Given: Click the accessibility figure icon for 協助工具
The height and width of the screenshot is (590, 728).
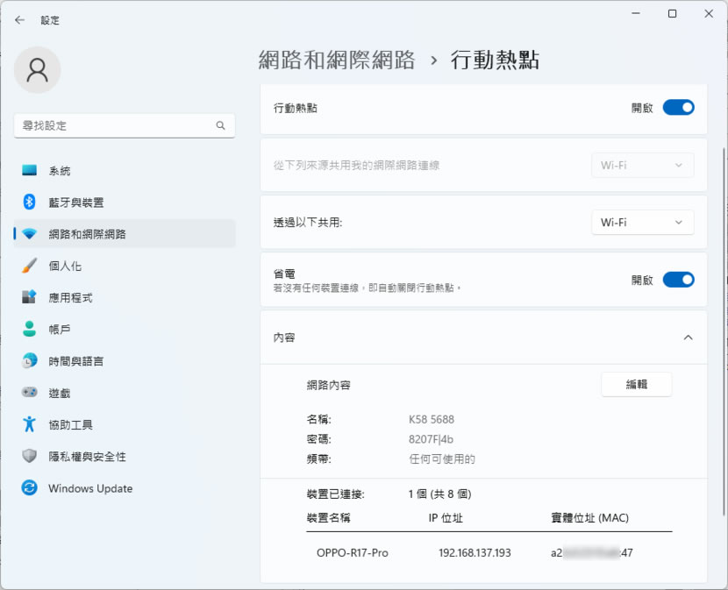Looking at the screenshot, I should point(29,424).
